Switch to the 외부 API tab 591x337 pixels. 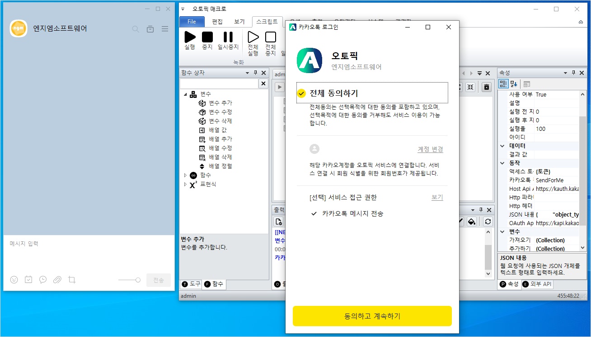[x=537, y=284]
